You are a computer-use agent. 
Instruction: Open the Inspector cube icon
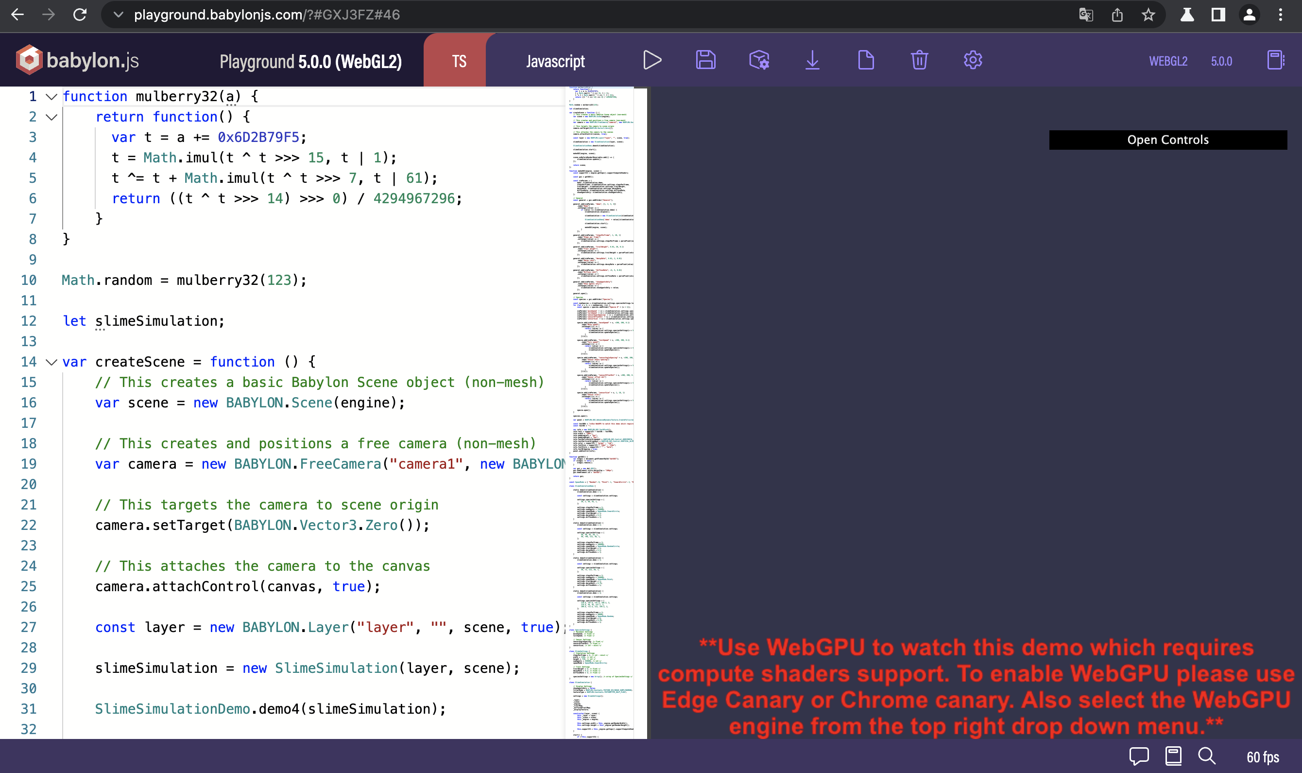pos(759,60)
